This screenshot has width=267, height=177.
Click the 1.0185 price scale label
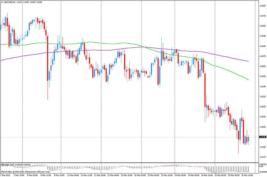(263, 147)
